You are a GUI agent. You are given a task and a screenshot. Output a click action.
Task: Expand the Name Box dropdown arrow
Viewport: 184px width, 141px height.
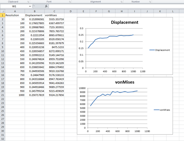[x=30, y=6]
